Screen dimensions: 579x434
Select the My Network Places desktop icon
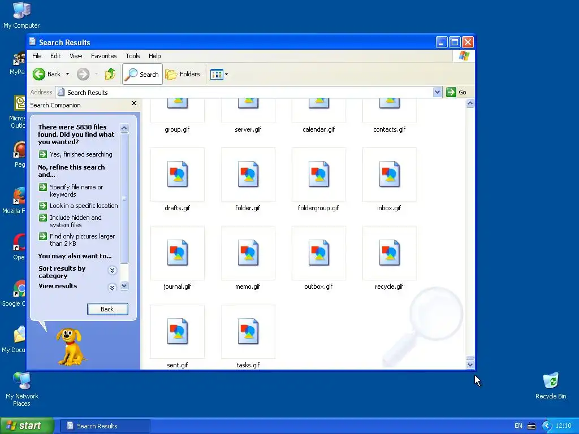22,389
